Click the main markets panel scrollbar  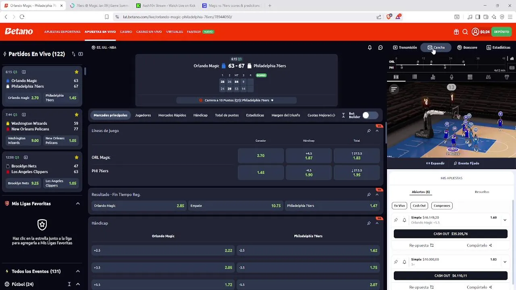tap(386, 132)
